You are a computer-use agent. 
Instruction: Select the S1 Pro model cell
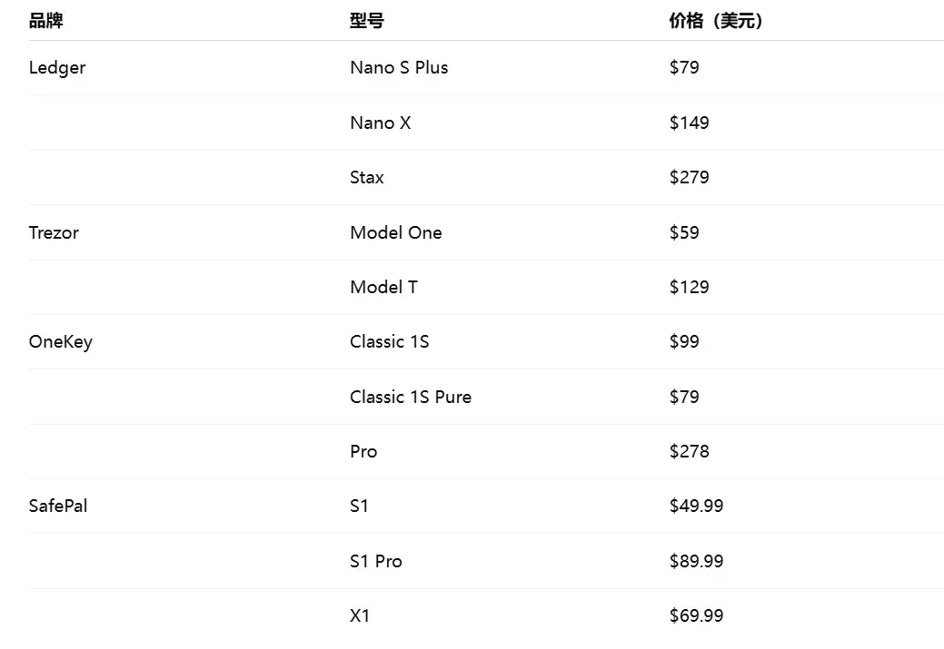(375, 561)
